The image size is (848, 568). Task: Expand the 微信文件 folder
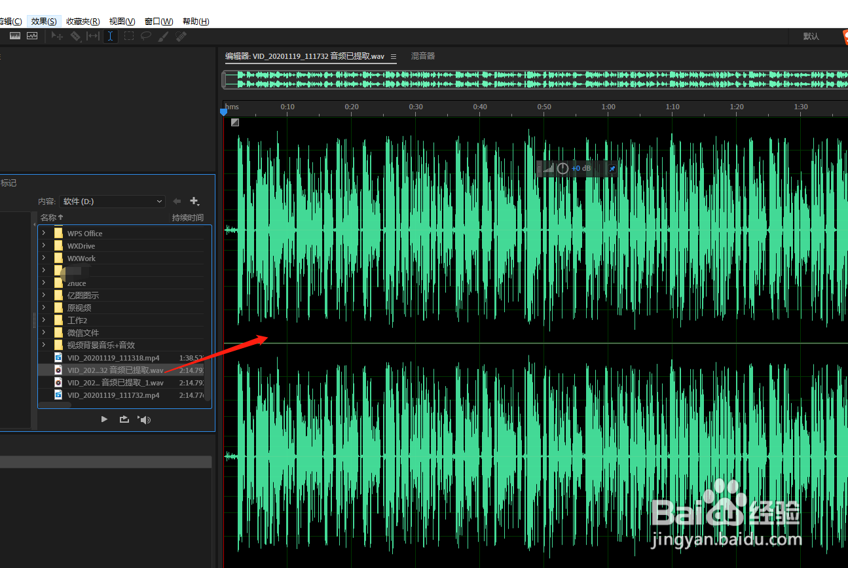[44, 332]
